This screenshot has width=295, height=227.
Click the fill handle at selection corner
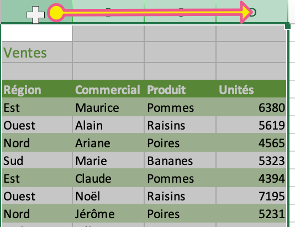tap(288, 26)
